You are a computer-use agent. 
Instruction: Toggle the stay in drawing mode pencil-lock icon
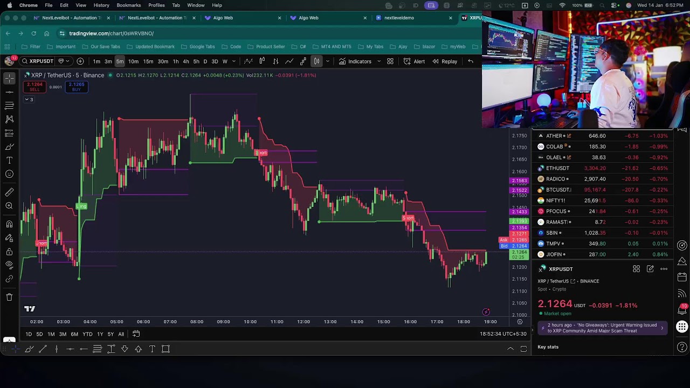coord(9,238)
